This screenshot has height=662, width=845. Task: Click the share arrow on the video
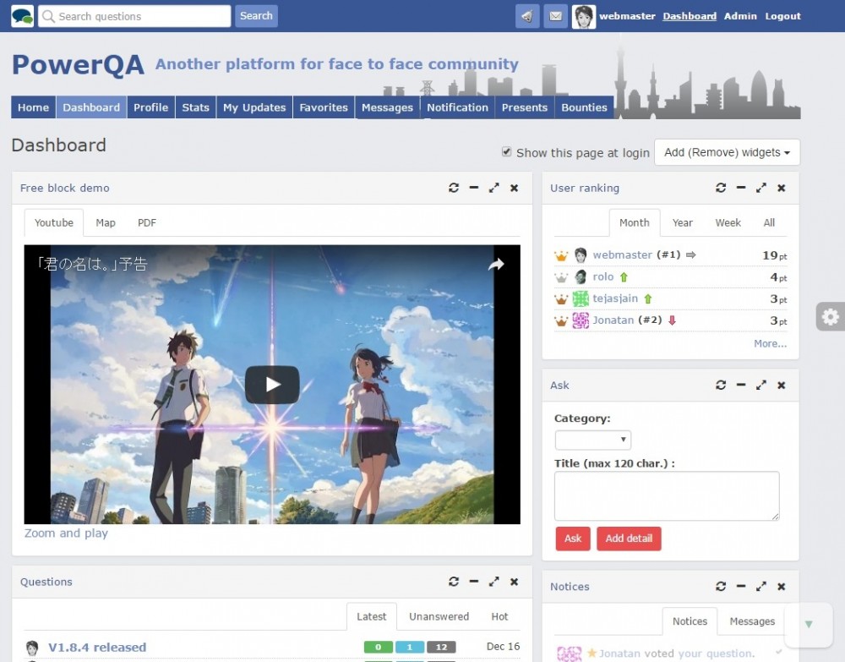[496, 265]
